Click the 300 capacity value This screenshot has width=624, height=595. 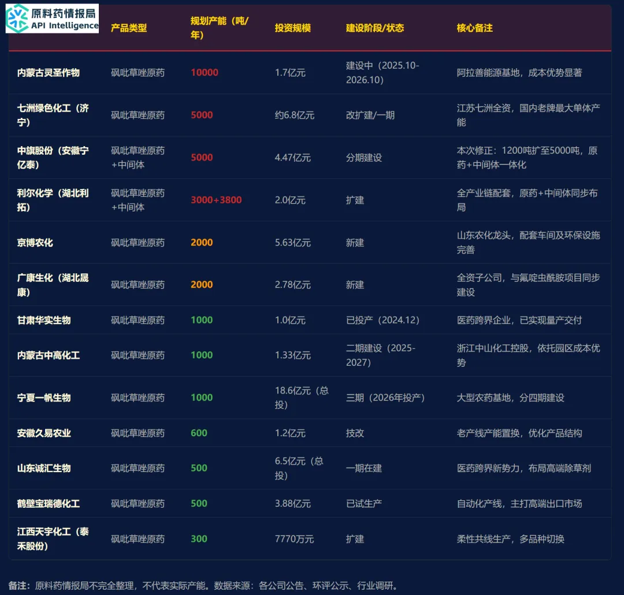(199, 539)
